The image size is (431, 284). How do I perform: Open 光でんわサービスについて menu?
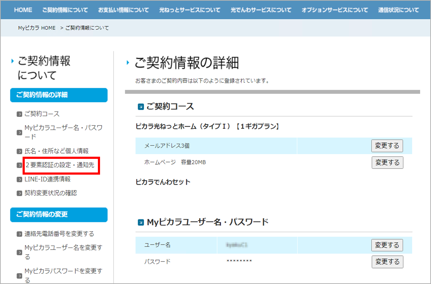[261, 10]
